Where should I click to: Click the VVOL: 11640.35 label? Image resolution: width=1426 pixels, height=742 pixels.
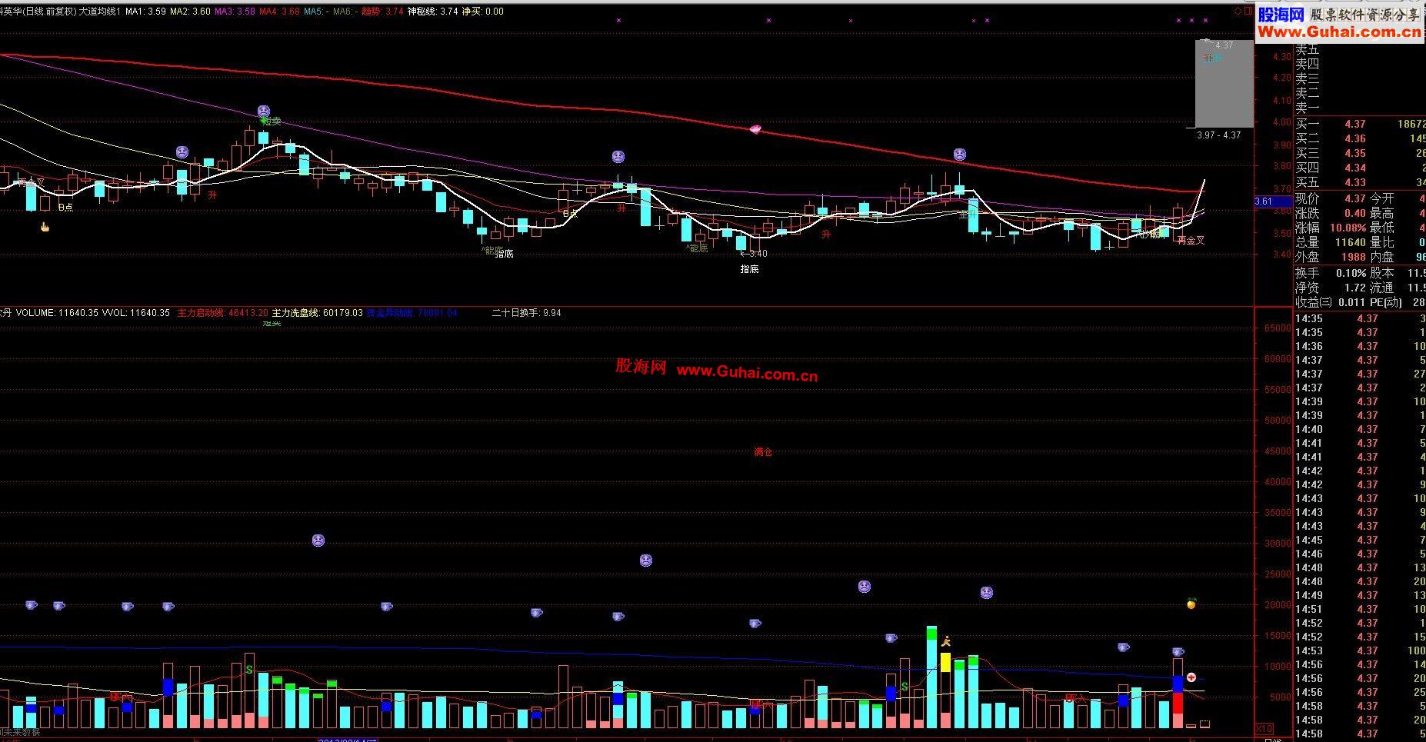point(136,313)
